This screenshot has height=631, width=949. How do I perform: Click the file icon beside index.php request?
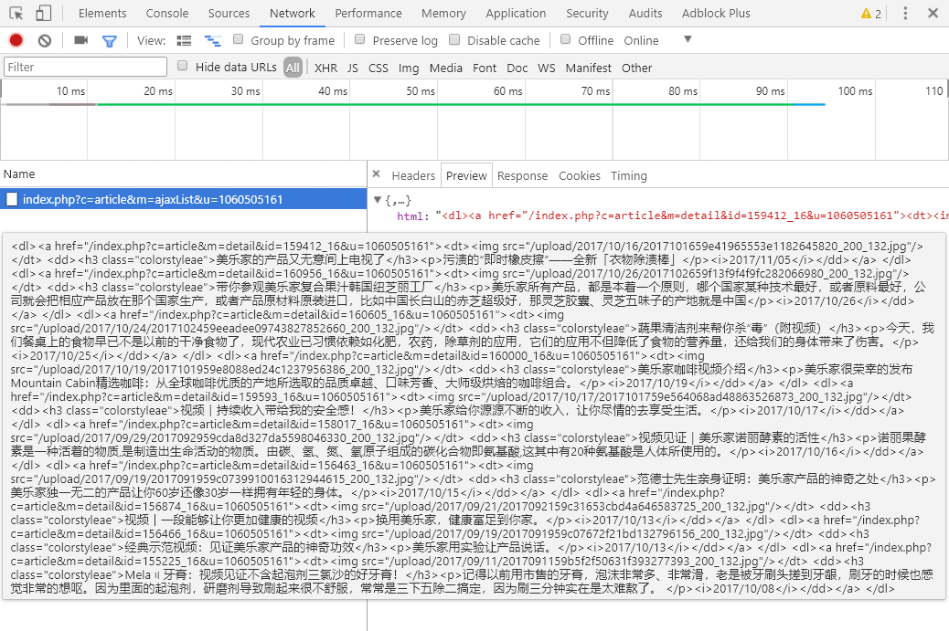coord(12,199)
